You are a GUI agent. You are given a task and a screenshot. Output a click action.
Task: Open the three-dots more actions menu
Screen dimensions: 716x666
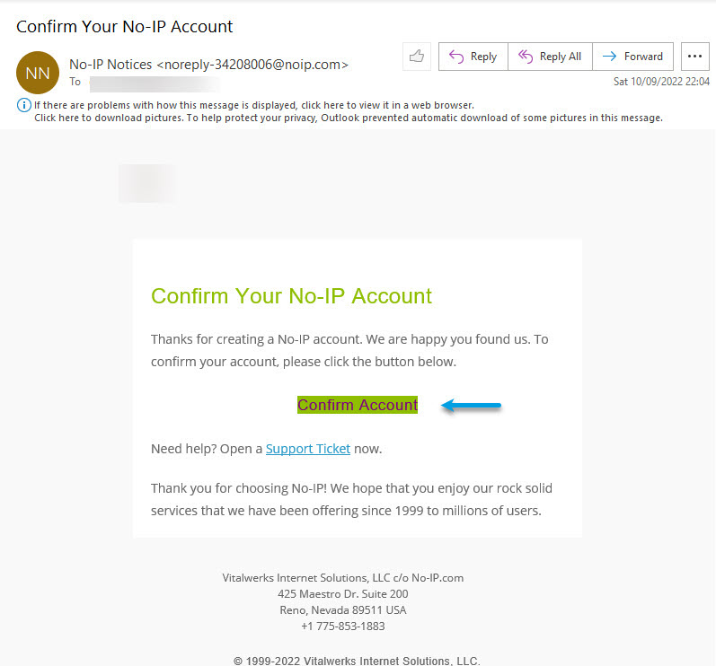click(694, 57)
